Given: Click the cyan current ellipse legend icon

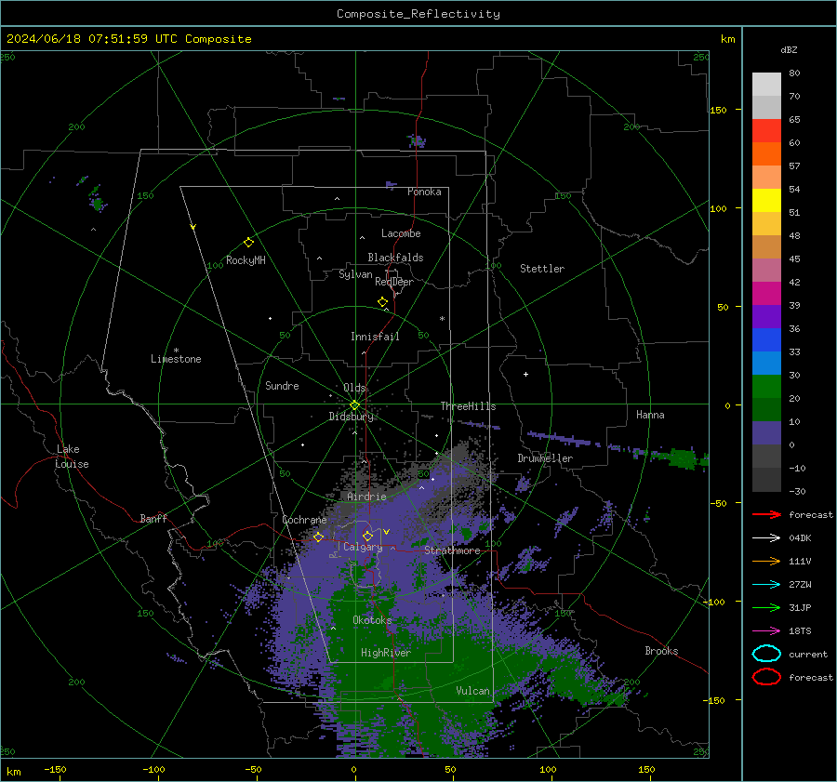Looking at the screenshot, I should point(766,654).
